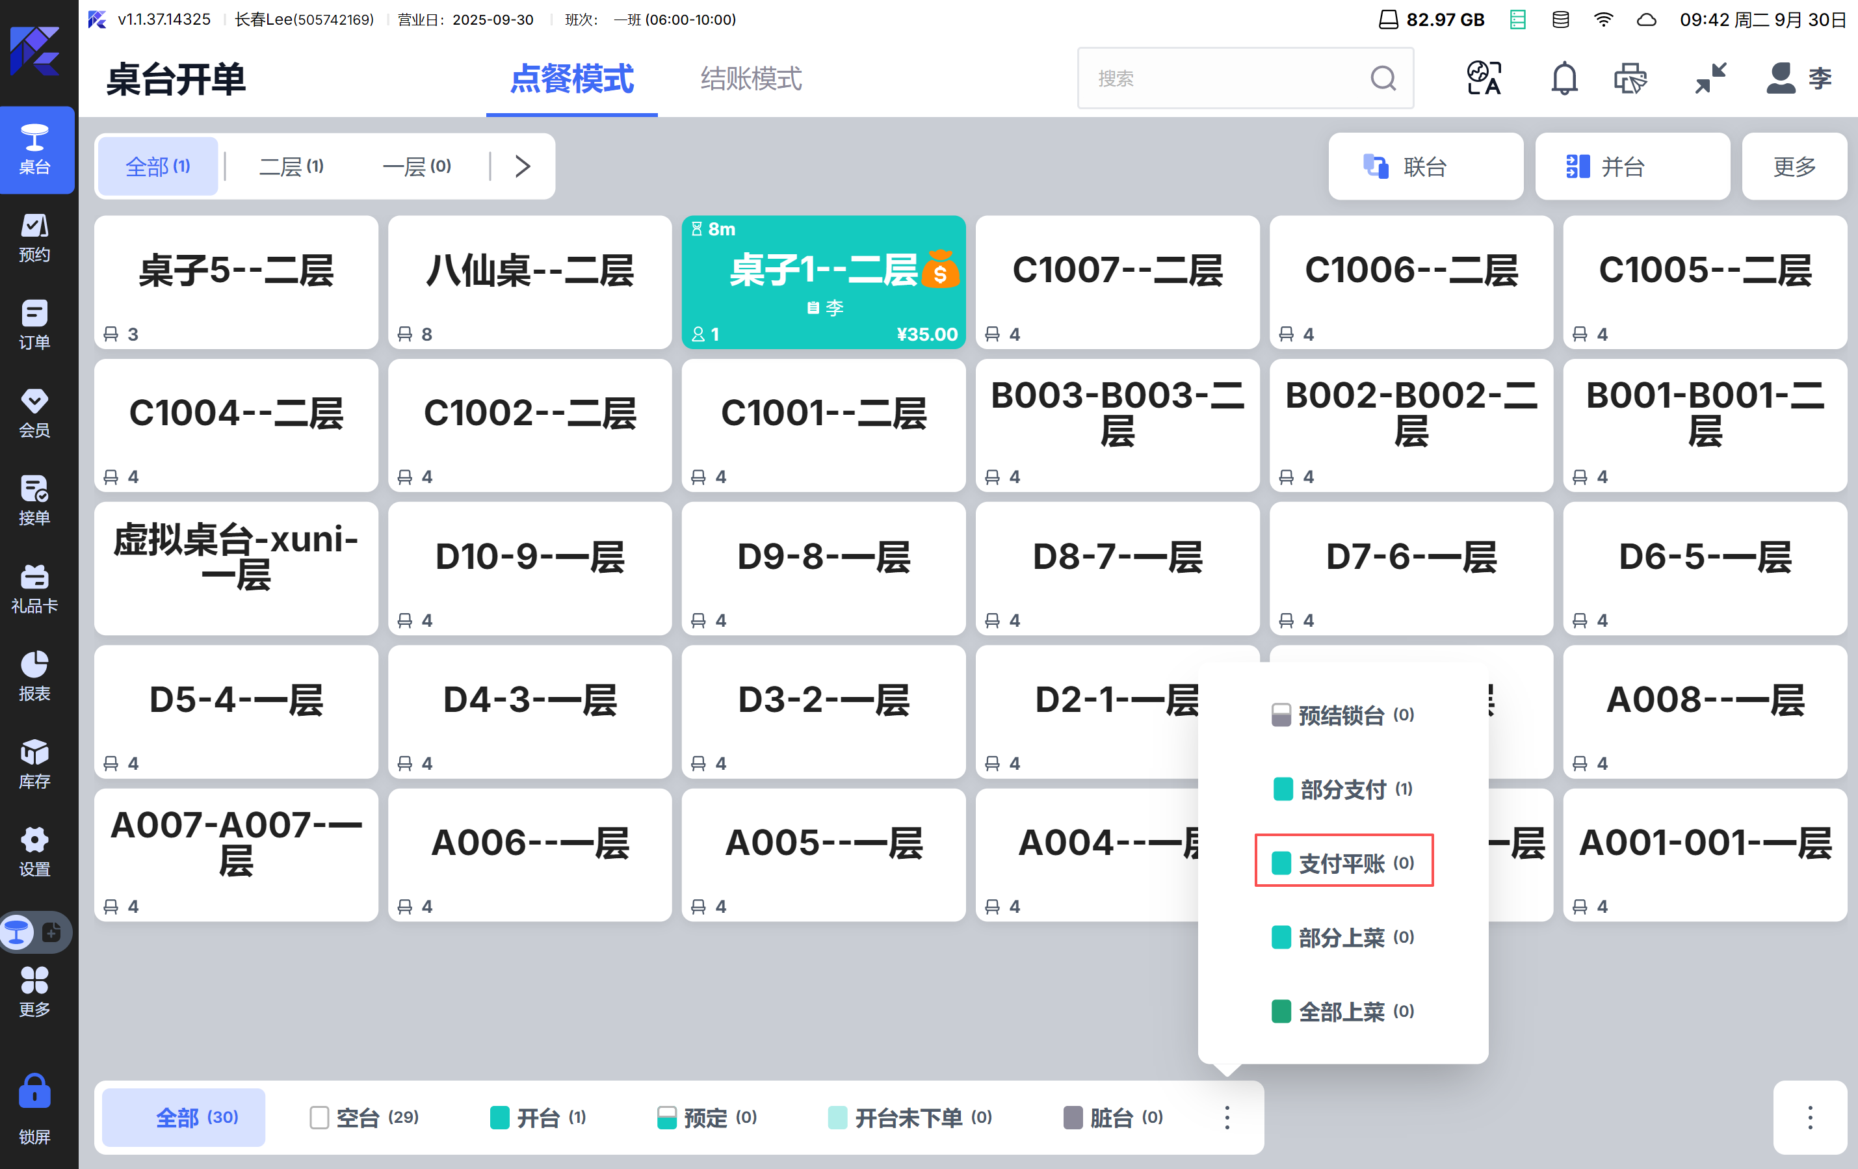Open the 礼品卡 gift card sidebar icon
The height and width of the screenshot is (1169, 1858).
coord(34,588)
